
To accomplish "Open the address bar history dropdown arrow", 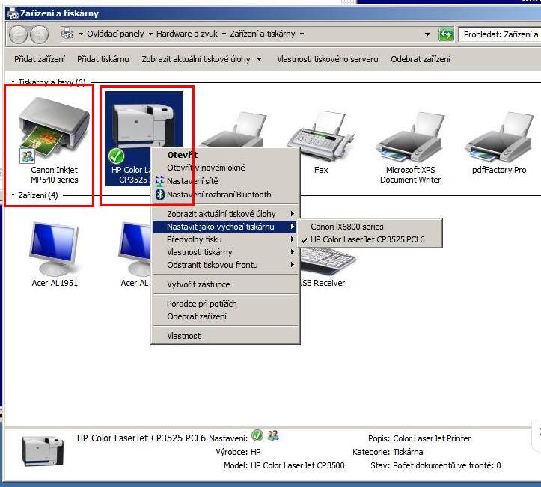I will point(427,34).
